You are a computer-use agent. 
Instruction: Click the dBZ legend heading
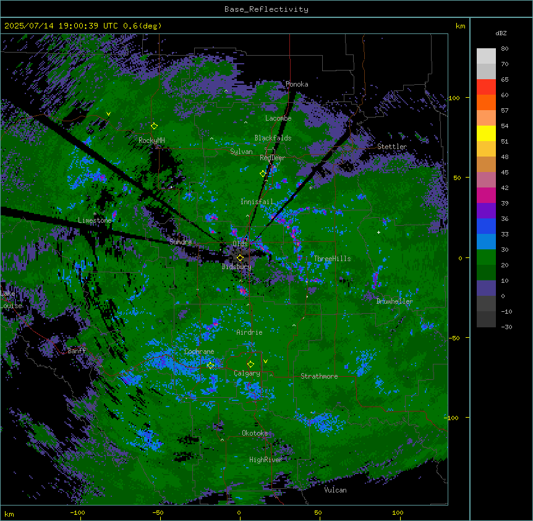pyautogui.click(x=501, y=33)
